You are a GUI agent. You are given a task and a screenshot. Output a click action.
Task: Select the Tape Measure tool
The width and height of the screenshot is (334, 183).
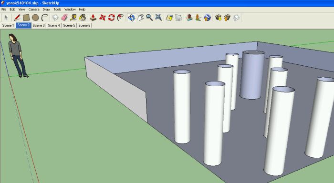[73, 18]
